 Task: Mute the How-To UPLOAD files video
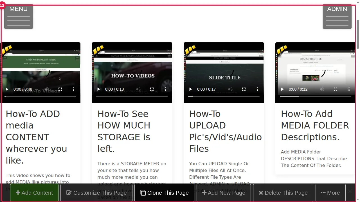(x=230, y=89)
